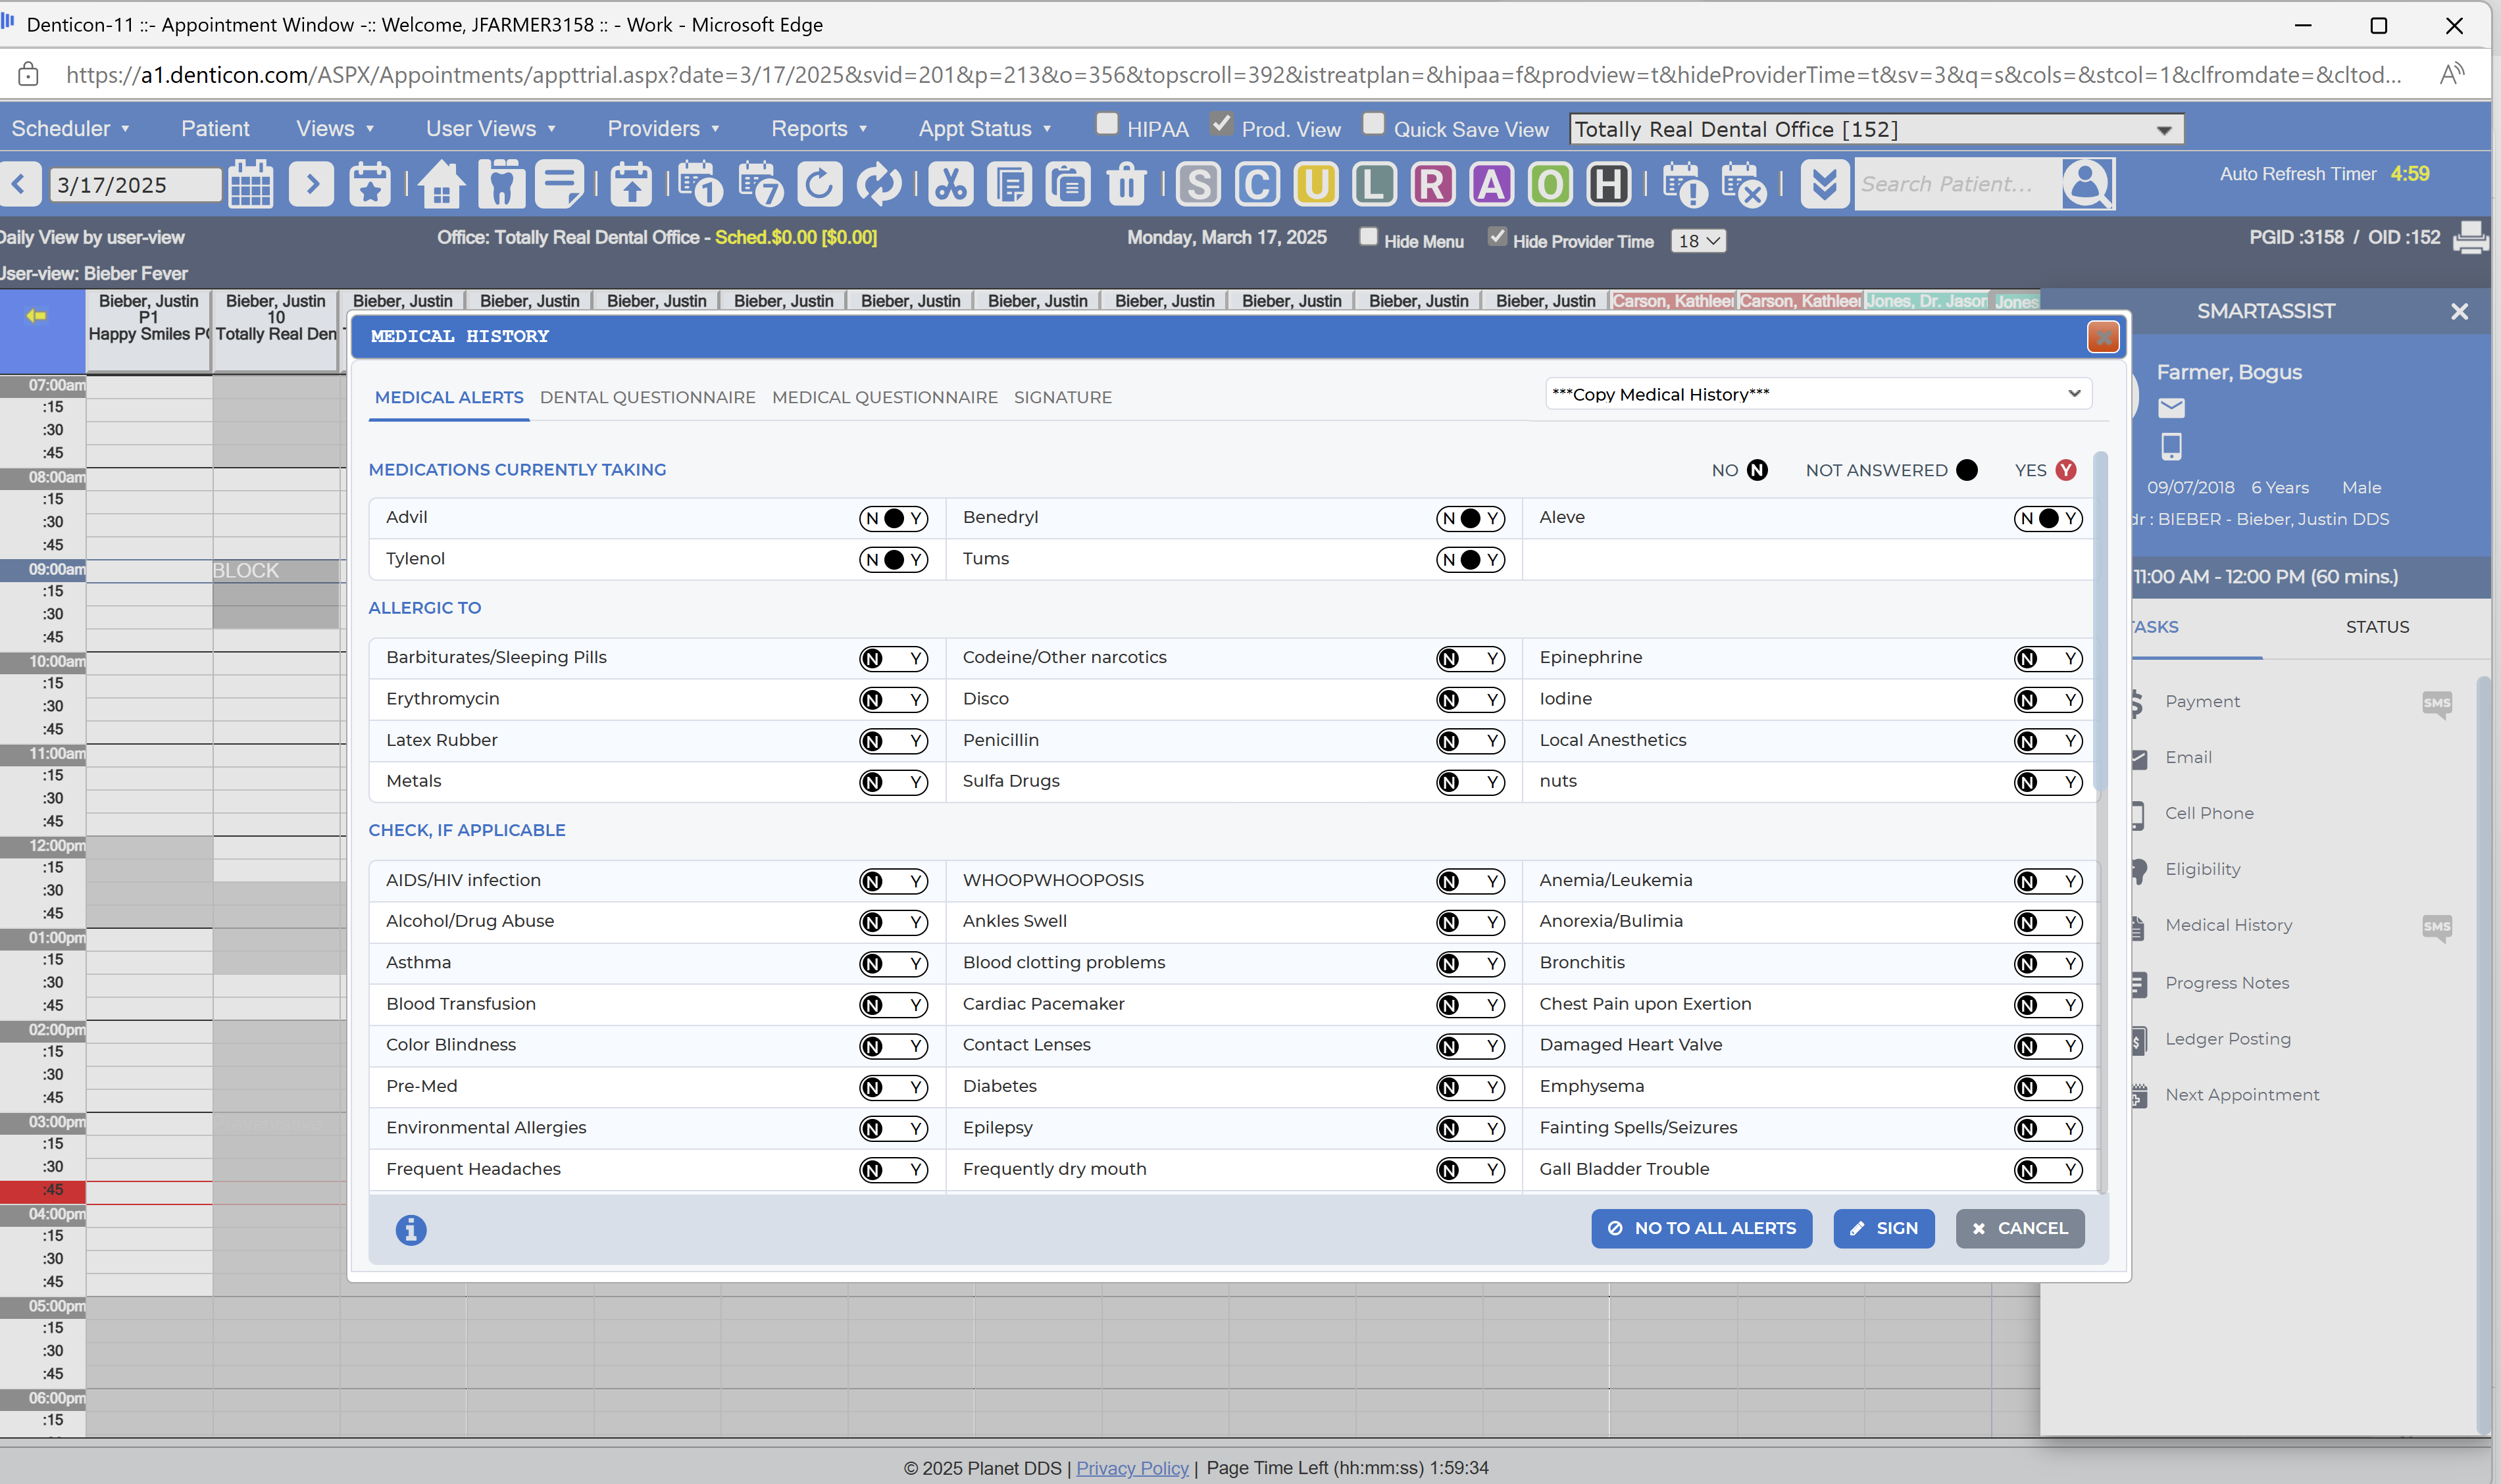Screen dimensions: 2501x1484
Task: Open the tooth chart icon
Action: (501, 185)
